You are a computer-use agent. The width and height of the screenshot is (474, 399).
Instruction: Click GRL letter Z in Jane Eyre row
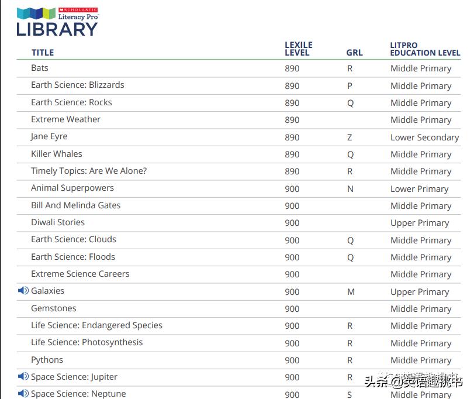350,137
